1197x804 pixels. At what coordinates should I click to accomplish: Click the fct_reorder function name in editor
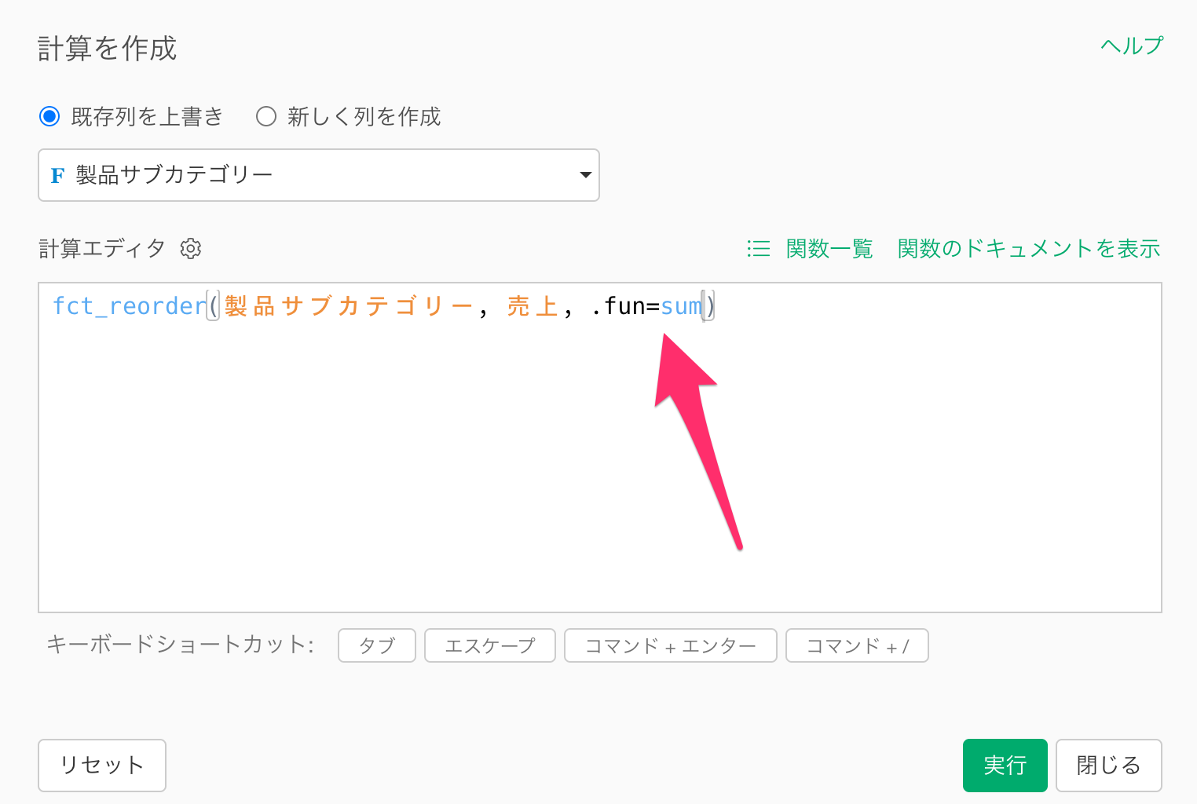coord(128,306)
